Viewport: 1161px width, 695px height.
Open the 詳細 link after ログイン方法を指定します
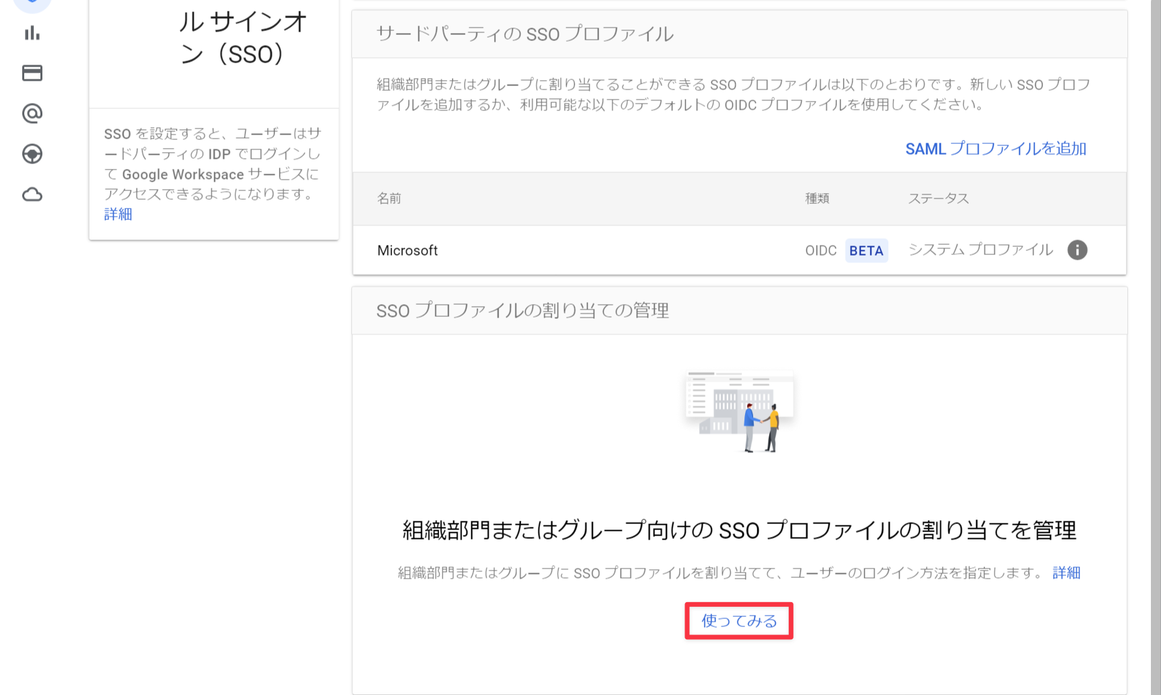[1066, 573]
